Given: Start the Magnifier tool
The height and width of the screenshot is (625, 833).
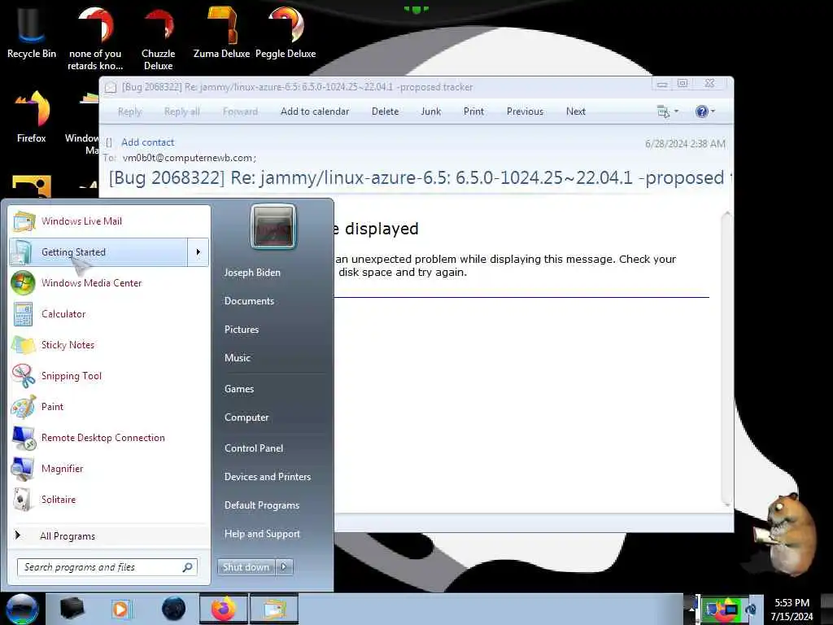Looking at the screenshot, I should tap(110, 468).
